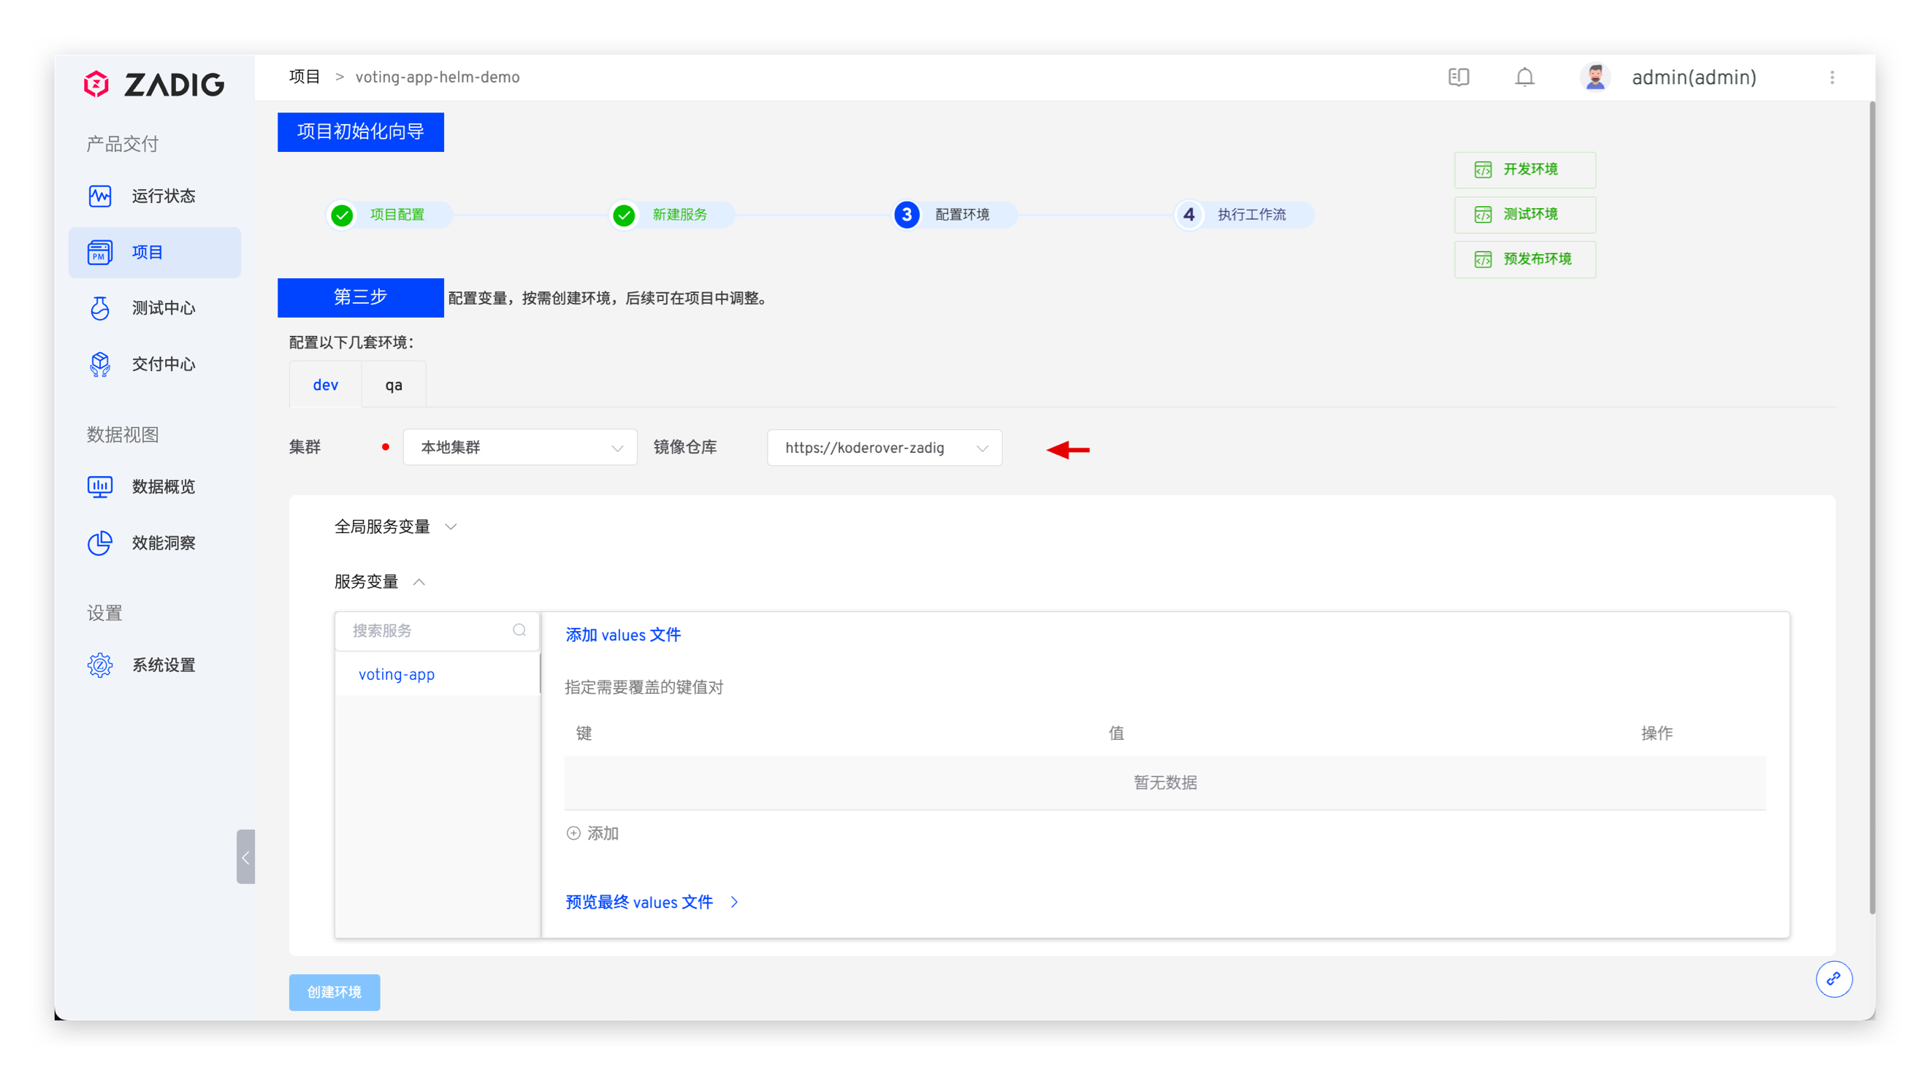This screenshot has height=1075, width=1930.
Task: Switch to the qa environment tab
Action: (x=393, y=385)
